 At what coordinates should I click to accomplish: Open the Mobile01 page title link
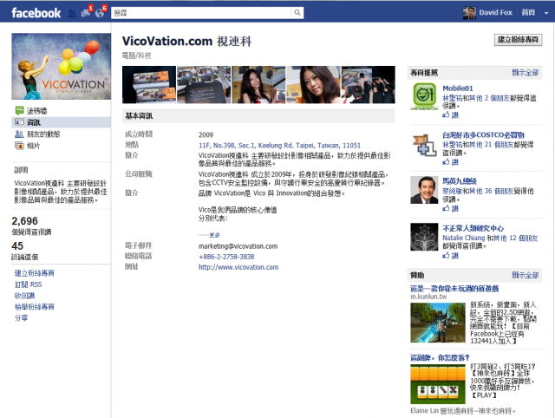coord(458,88)
